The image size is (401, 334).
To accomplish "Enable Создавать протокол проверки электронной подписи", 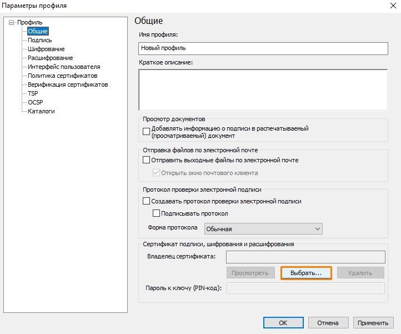I will pyautogui.click(x=147, y=201).
